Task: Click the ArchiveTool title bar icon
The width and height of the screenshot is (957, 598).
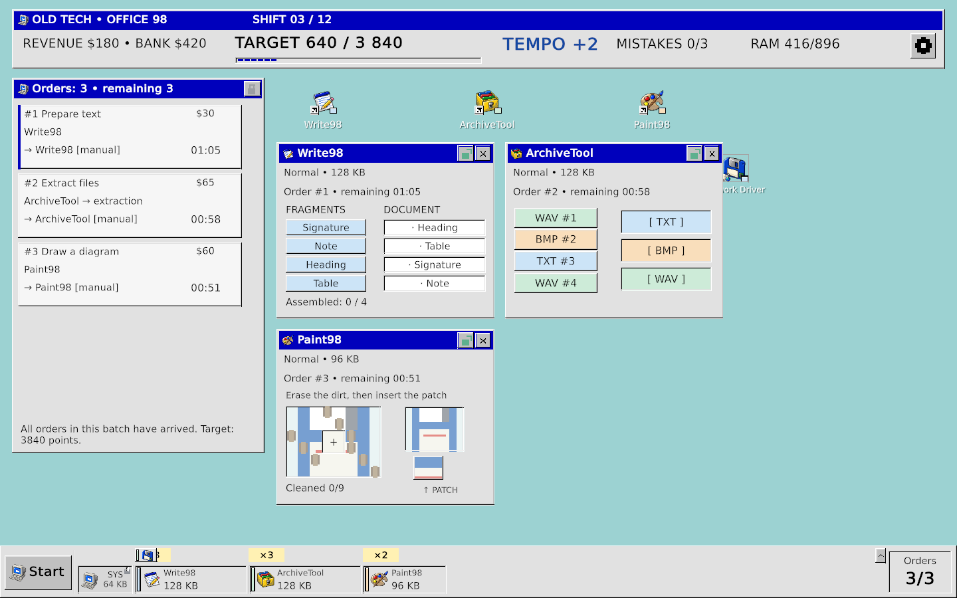Action: coord(516,153)
